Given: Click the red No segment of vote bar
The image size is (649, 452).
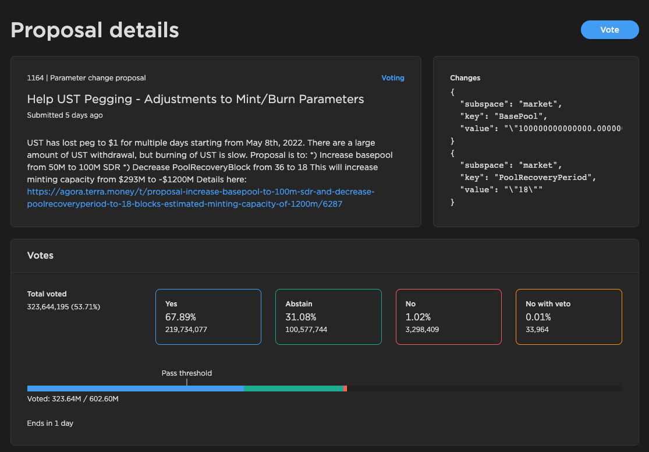Looking at the screenshot, I should (x=345, y=389).
